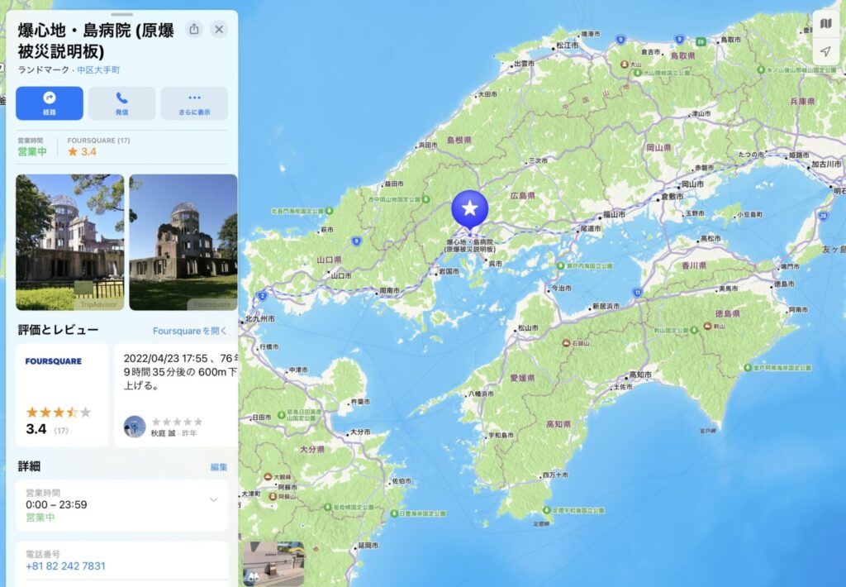Open the TripAdvisor photo of the dome
Image resolution: width=846 pixels, height=587 pixels.
tap(69, 242)
